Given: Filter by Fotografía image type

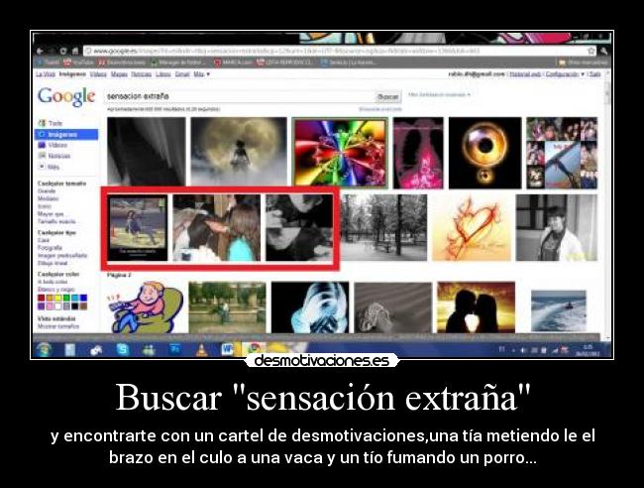Looking at the screenshot, I should tap(50, 248).
